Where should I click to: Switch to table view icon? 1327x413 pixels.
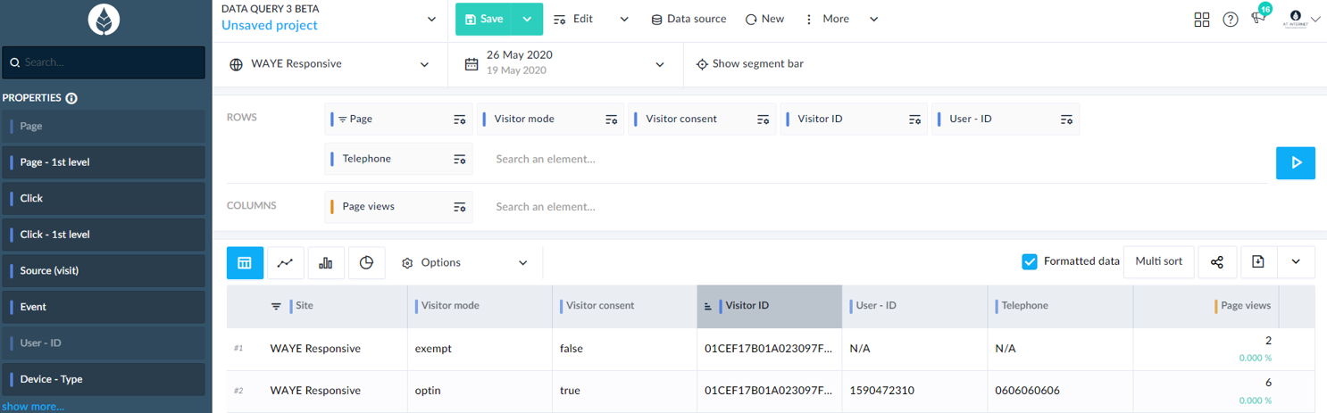[x=245, y=262]
